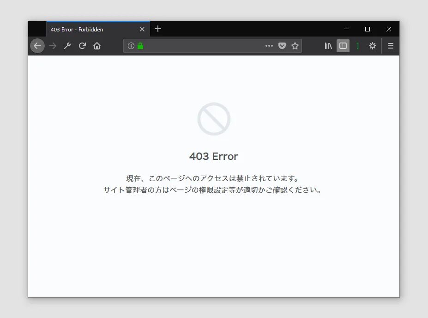428x318 pixels.
Task: Reload the 403 Error page
Action: click(82, 46)
